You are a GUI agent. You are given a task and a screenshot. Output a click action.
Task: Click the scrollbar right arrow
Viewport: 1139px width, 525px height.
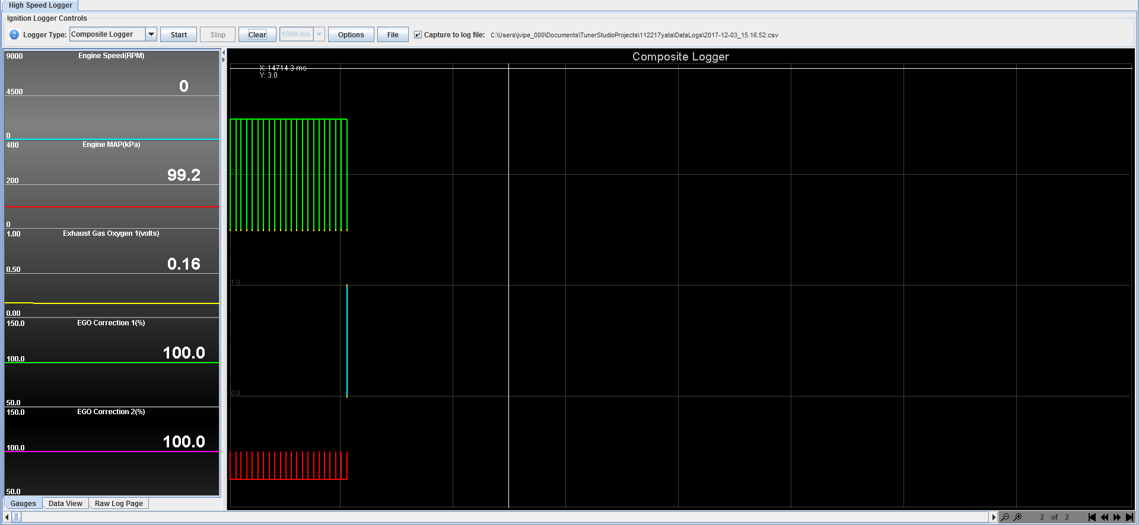pos(994,517)
